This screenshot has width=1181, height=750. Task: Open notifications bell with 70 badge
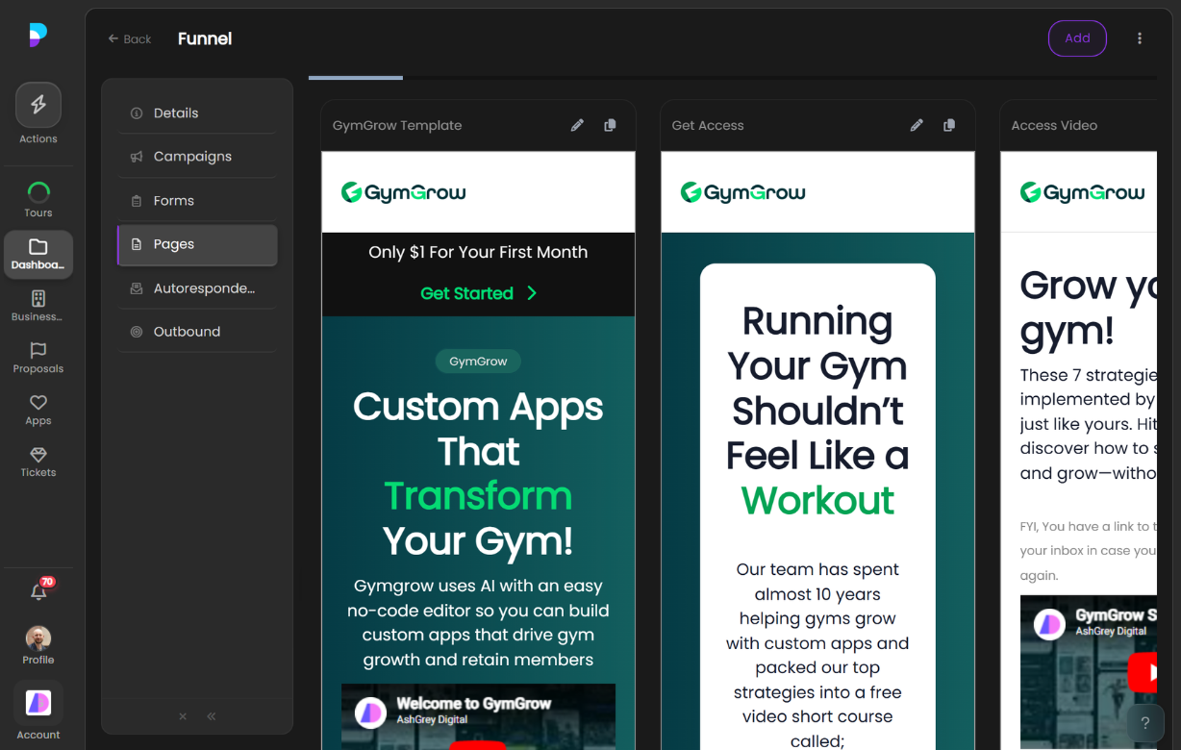39,592
